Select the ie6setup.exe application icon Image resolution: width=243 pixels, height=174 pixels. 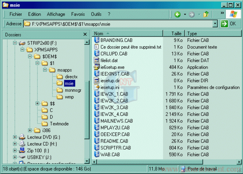[97, 67]
